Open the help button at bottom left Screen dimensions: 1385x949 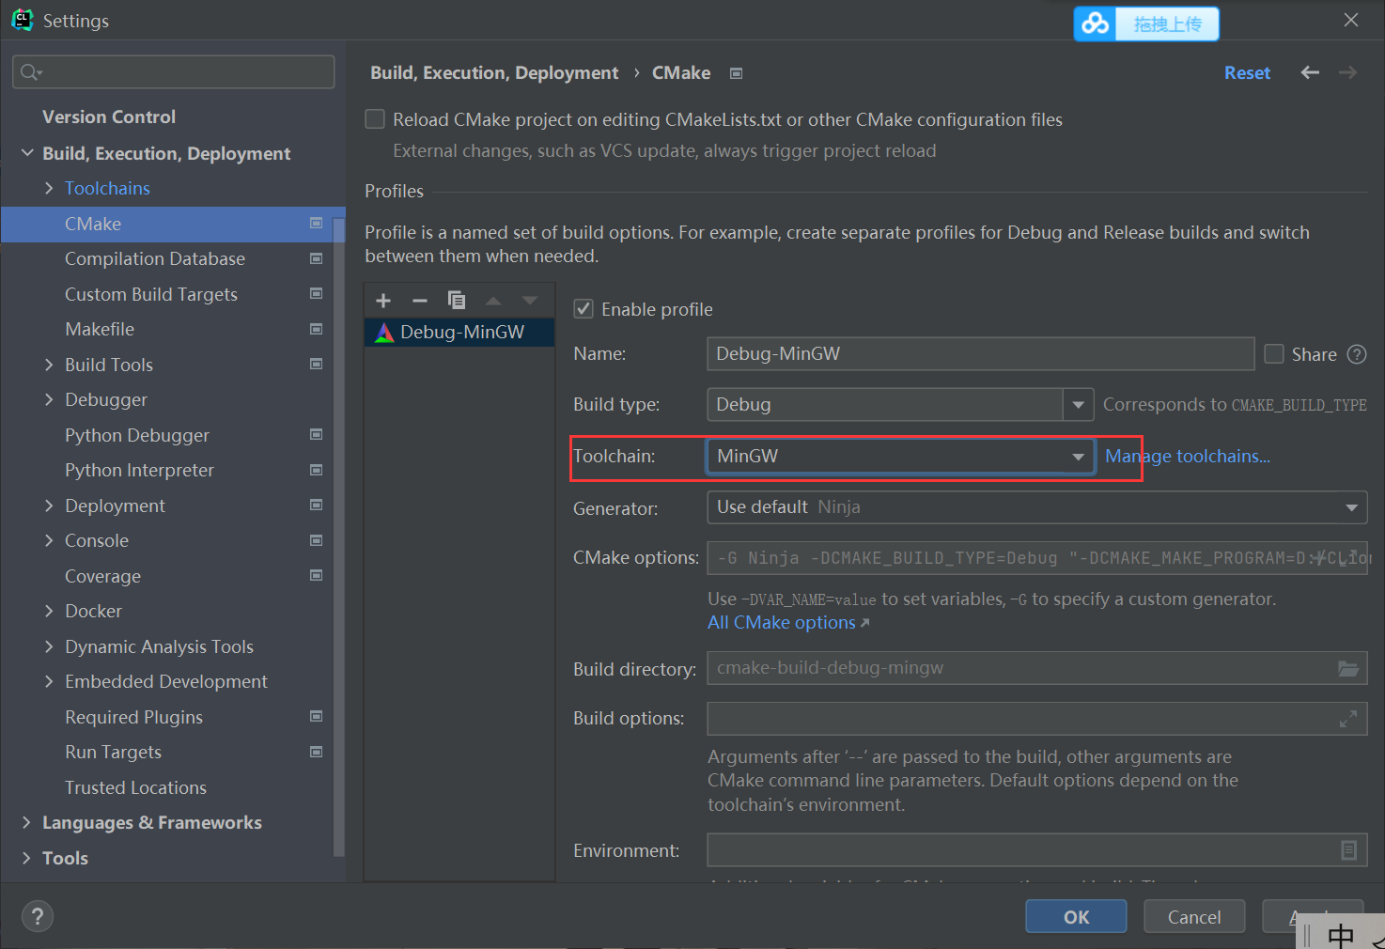click(x=38, y=916)
